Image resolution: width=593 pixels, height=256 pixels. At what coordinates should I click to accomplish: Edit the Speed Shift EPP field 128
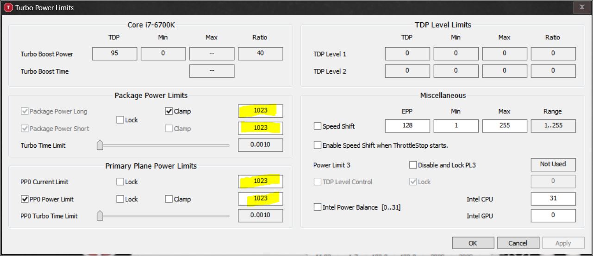[x=407, y=126]
